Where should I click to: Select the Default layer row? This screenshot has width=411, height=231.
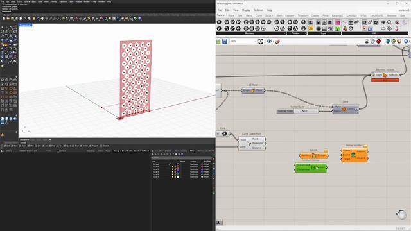[182, 164]
